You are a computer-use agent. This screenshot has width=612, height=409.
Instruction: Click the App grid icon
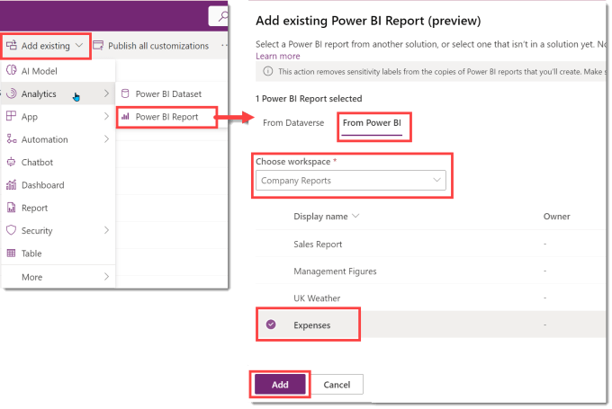12,116
